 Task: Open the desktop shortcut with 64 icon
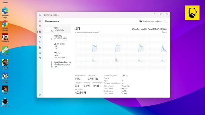[5, 78]
